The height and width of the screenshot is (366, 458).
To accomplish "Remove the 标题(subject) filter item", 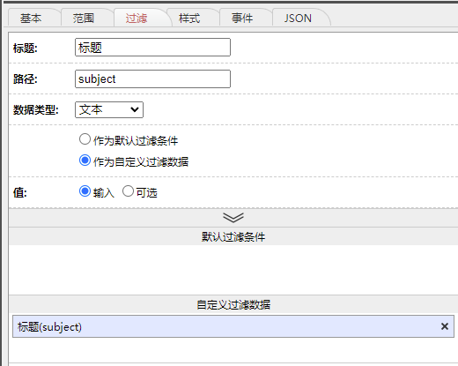I will point(445,326).
